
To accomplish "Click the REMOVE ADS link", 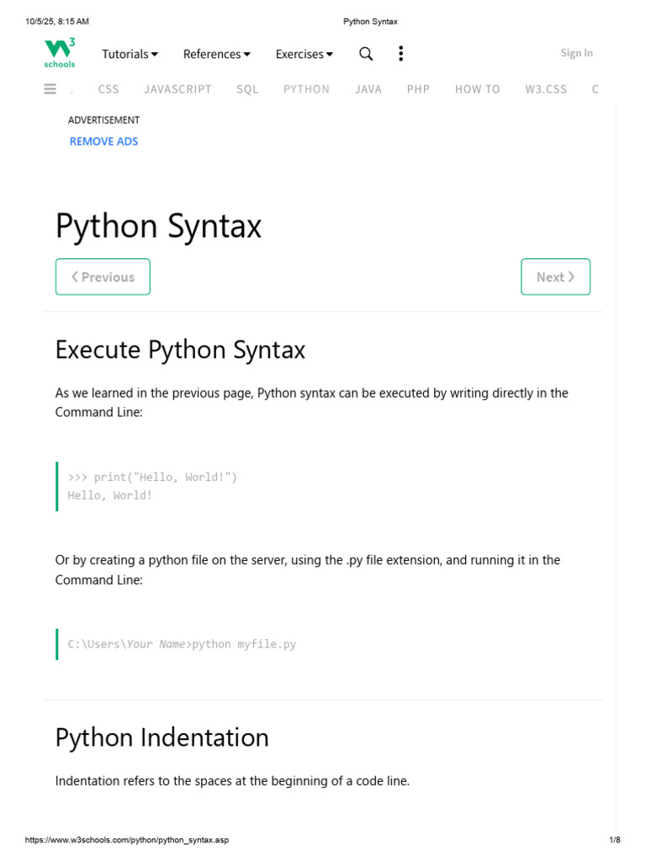I will [103, 141].
